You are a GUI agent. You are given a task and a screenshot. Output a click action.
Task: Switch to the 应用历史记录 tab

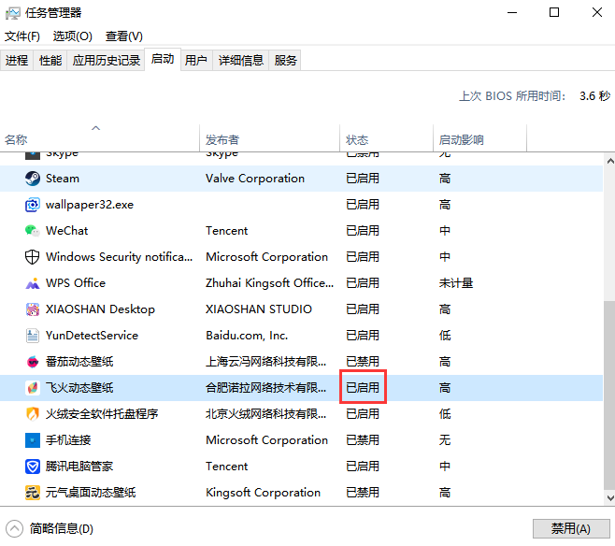[106, 61]
